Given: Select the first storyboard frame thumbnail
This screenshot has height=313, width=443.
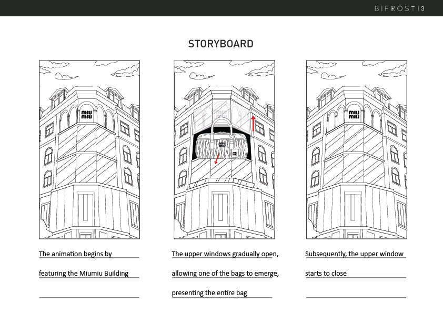Looking at the screenshot, I should point(89,149).
